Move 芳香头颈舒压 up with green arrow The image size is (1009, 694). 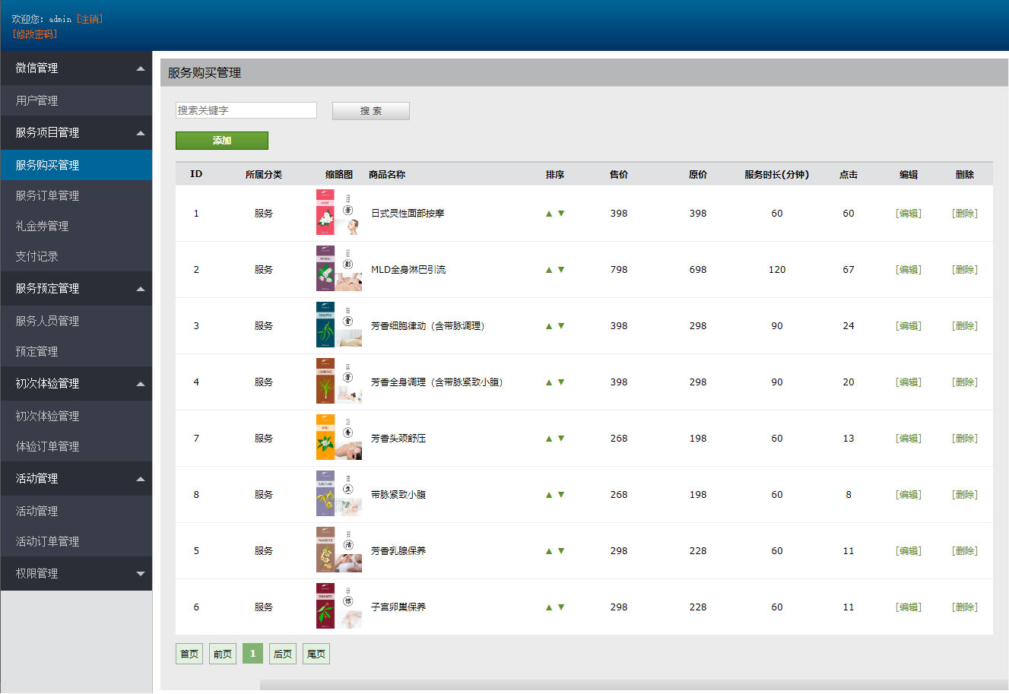(549, 439)
